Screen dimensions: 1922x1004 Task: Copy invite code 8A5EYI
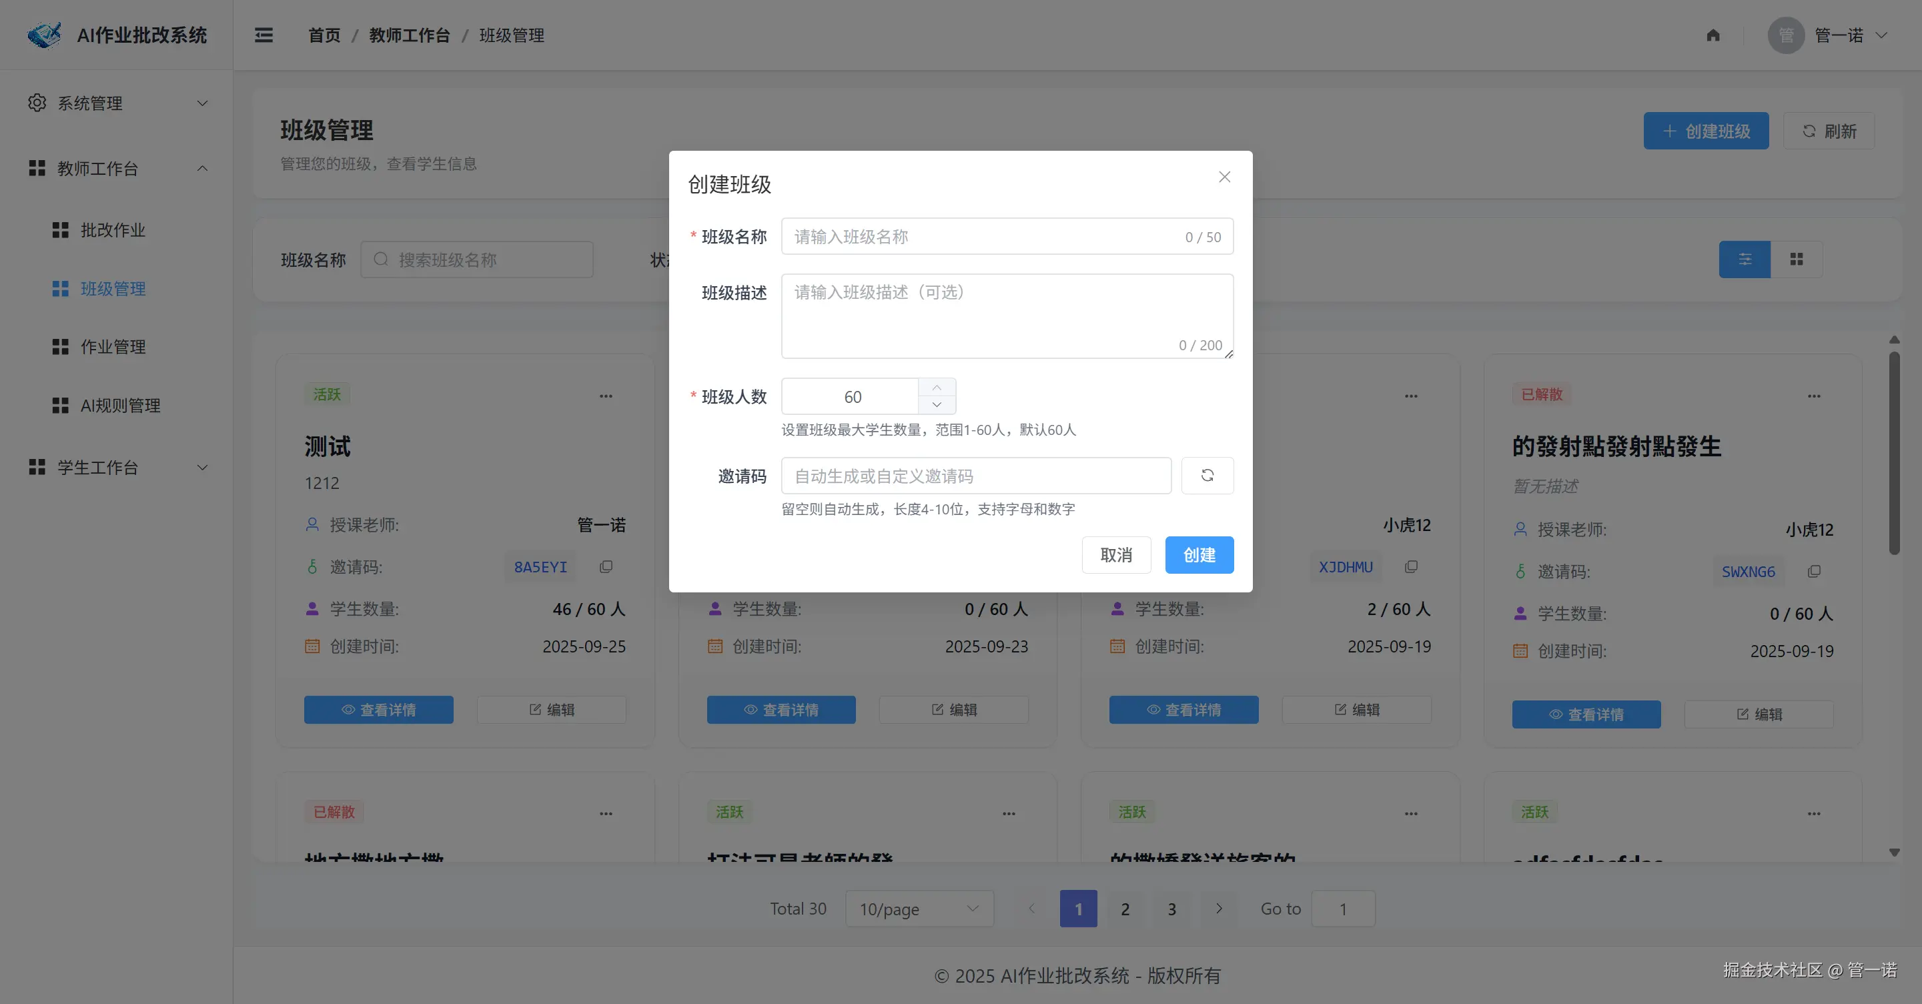point(606,567)
